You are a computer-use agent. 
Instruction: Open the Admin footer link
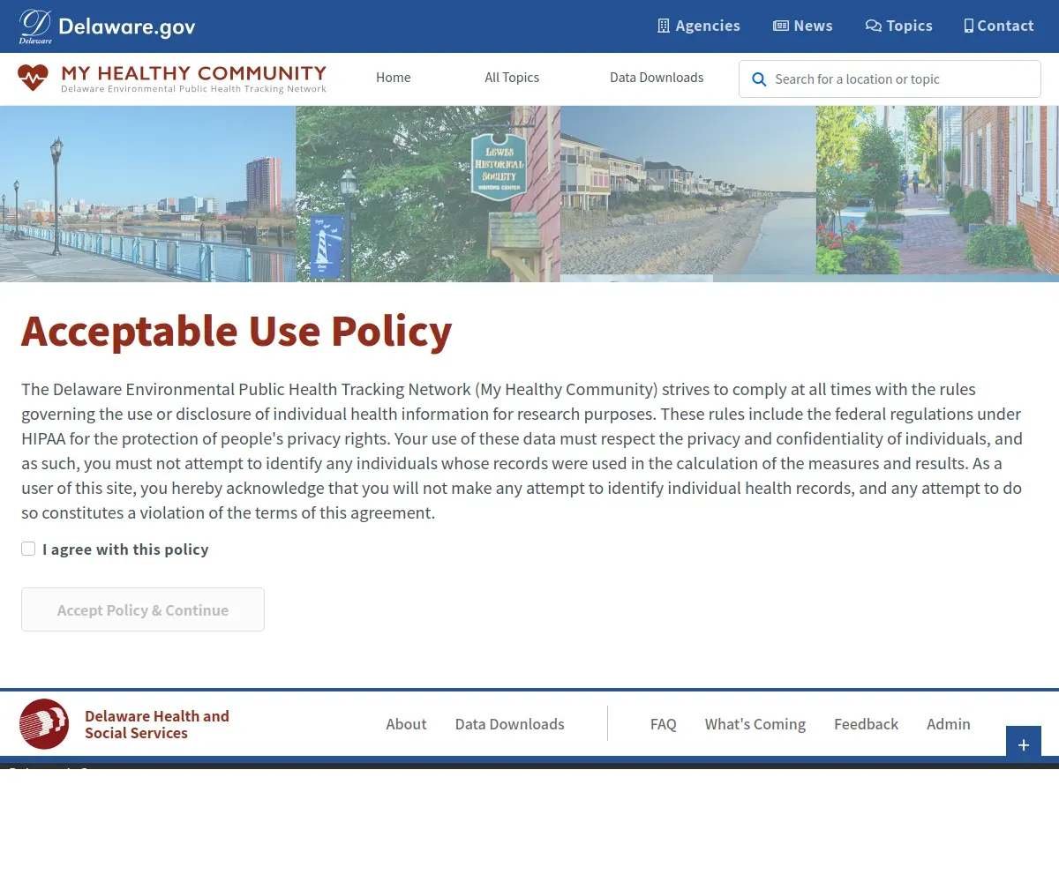point(949,724)
